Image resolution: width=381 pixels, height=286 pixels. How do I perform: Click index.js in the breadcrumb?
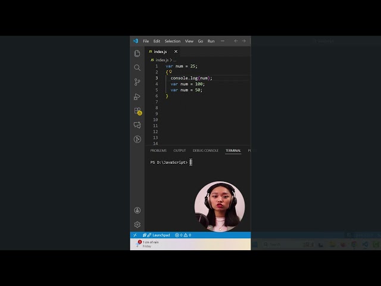(162, 60)
